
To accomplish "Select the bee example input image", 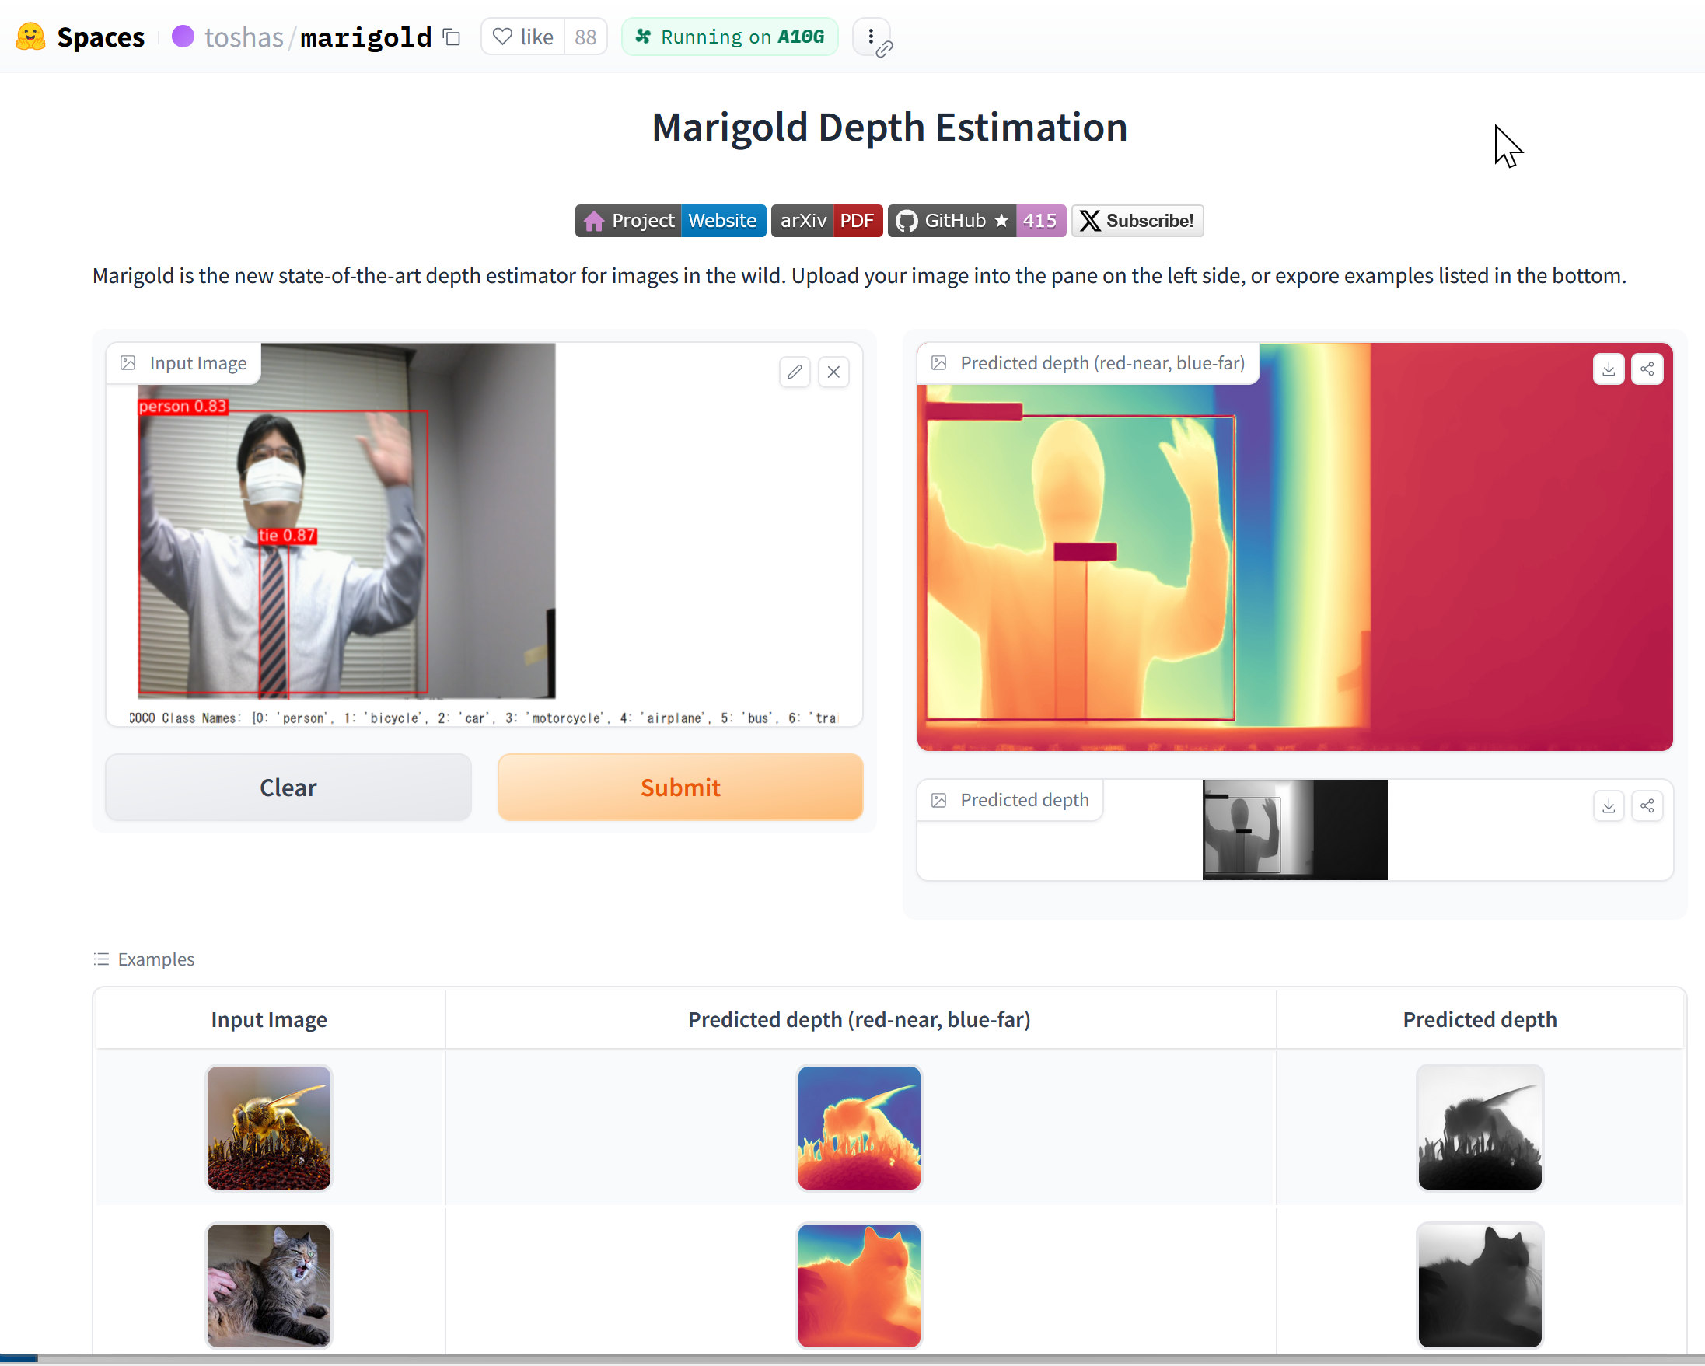I will [269, 1127].
